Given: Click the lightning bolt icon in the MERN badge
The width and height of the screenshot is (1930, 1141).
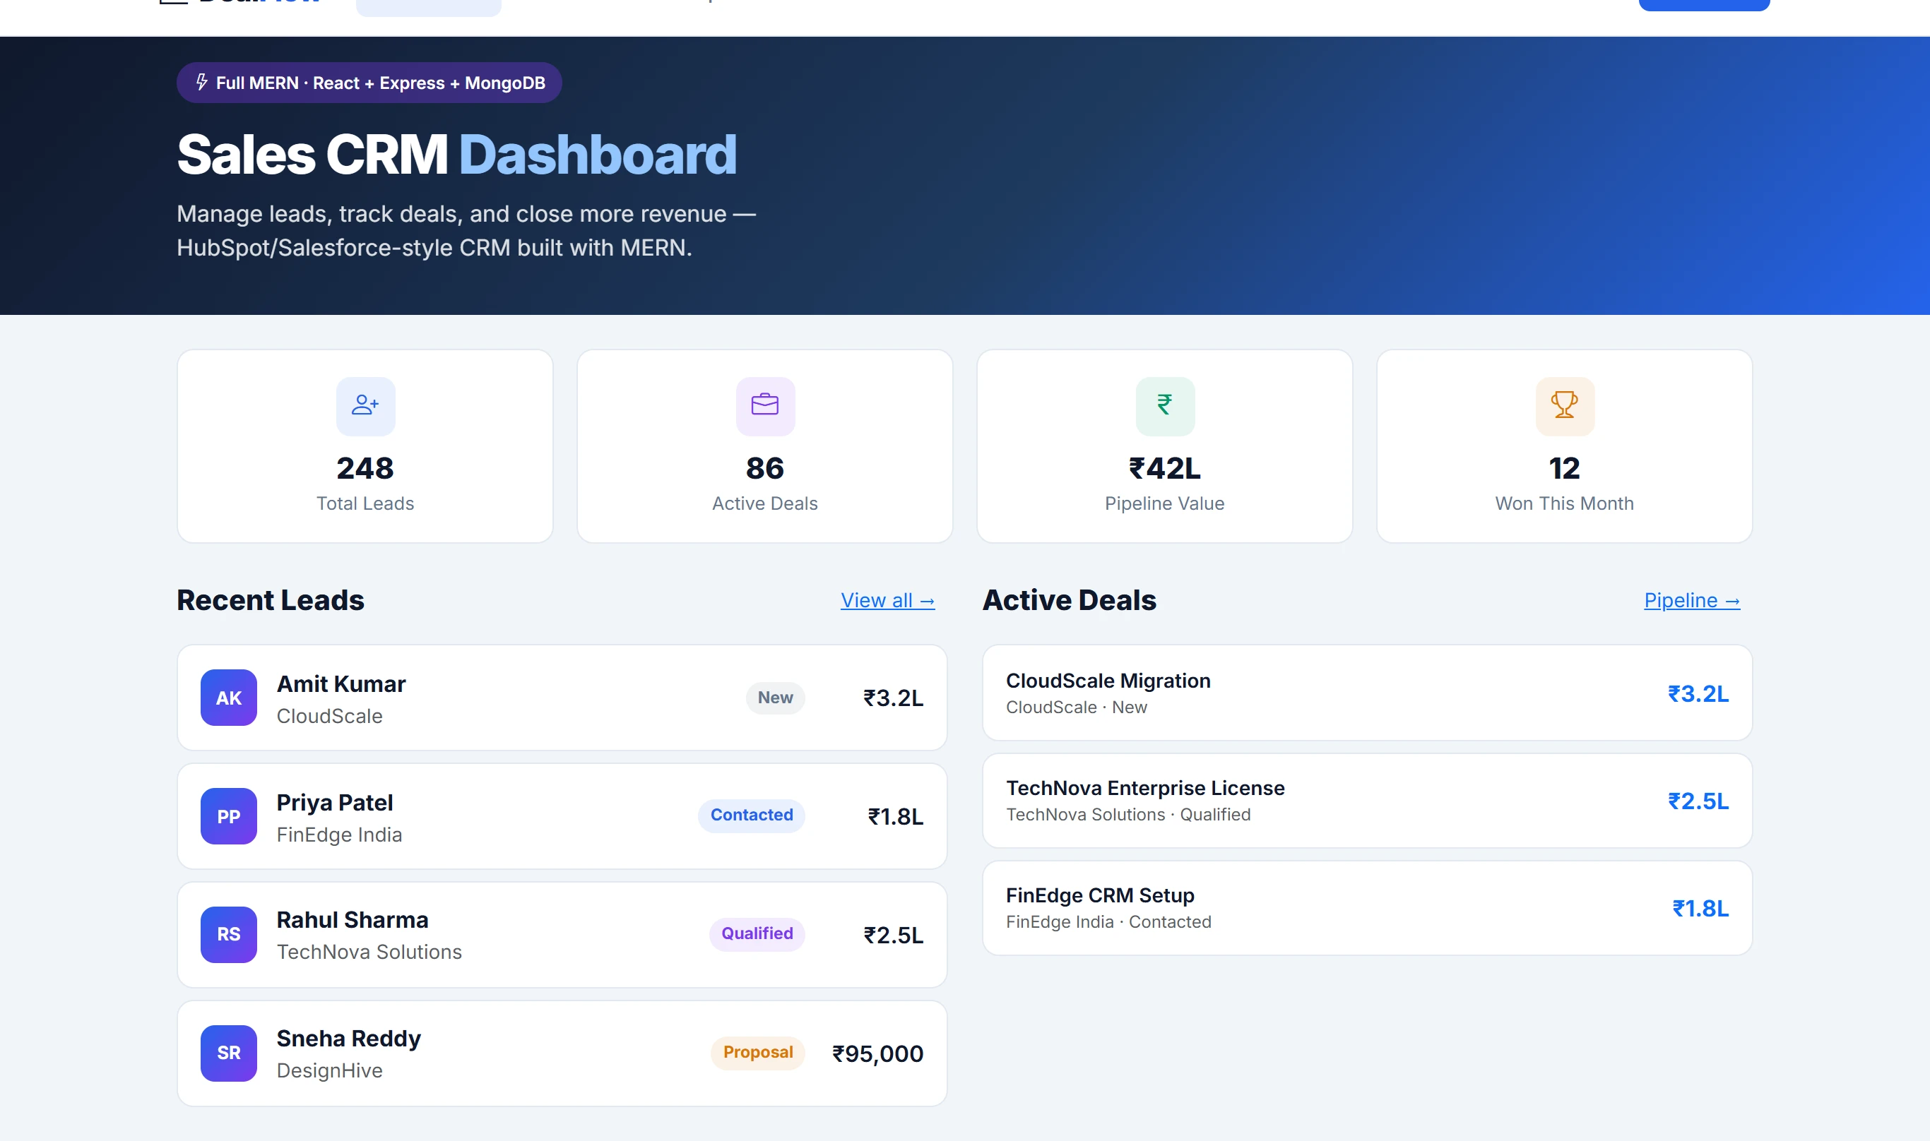Looking at the screenshot, I should point(201,83).
